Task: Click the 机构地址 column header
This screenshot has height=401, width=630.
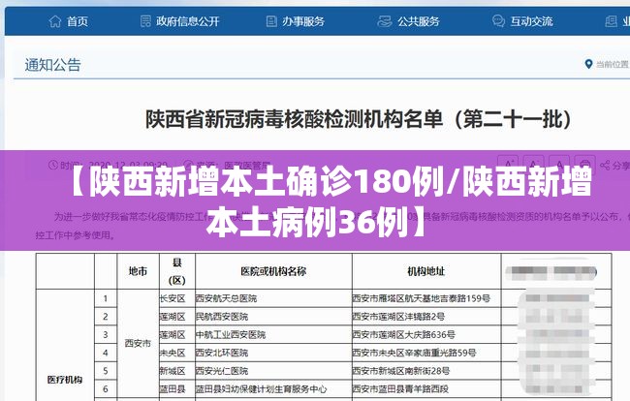Action: (425, 271)
